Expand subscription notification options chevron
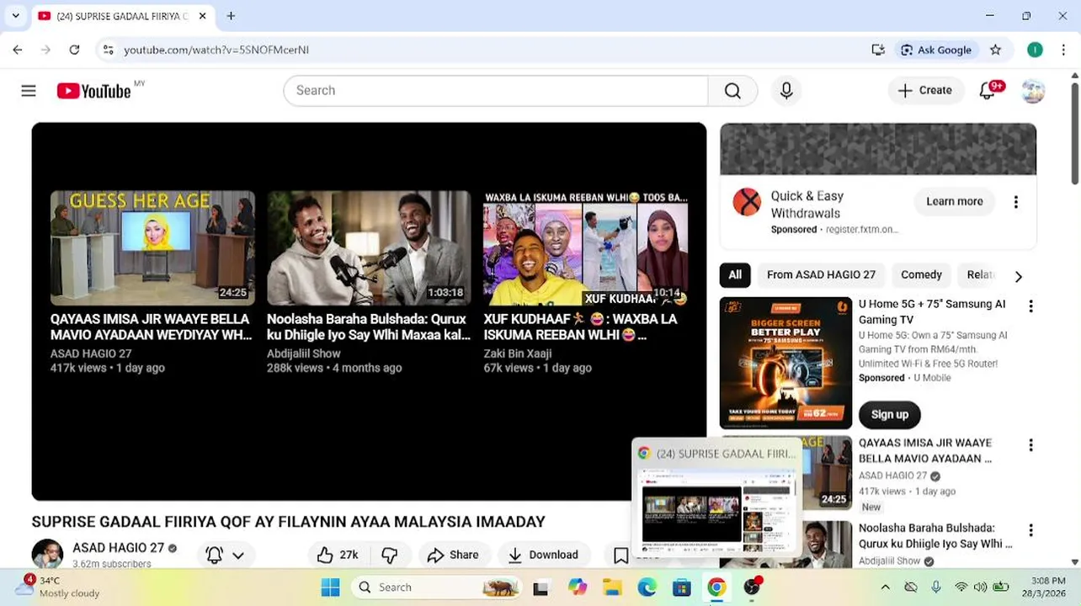1081x606 pixels. tap(238, 555)
